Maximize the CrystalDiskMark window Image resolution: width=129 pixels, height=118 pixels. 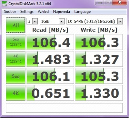tap(108, 2)
